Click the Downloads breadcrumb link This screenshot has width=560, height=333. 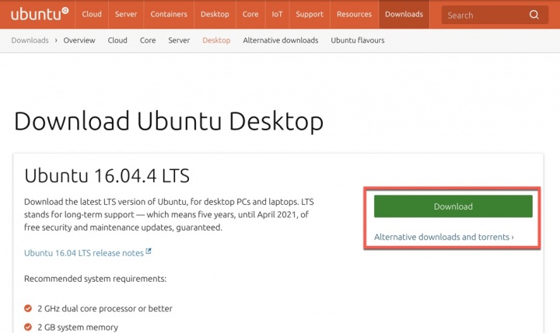click(x=30, y=40)
